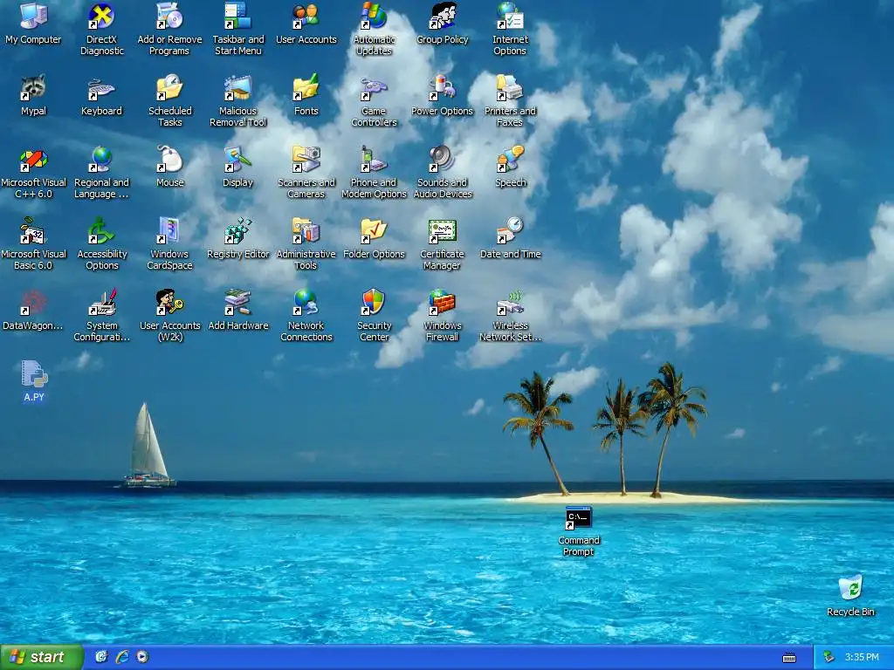
Task: Click the Certificate Manager icon
Action: click(x=442, y=231)
